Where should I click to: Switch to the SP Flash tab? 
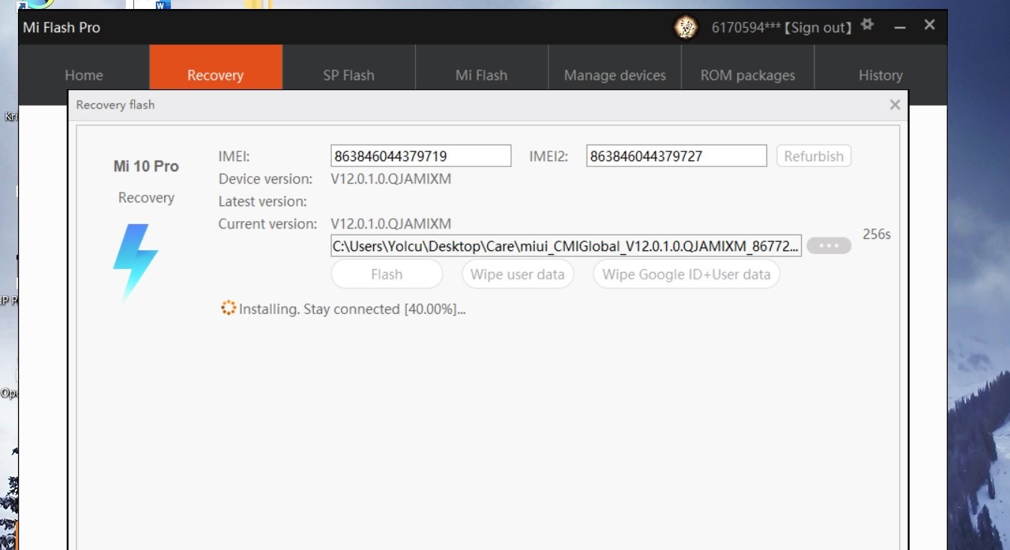[x=348, y=75]
